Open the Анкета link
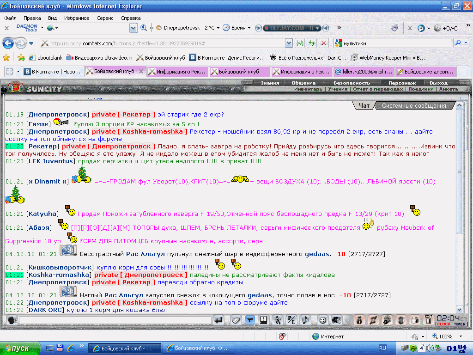This screenshot has width=473, height=355. tap(448, 89)
